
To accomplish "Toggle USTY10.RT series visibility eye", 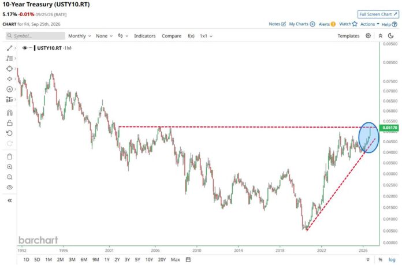I will coord(25,48).
